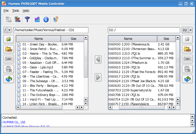Refresh the left file list
Viewport: 196px width, 134px height.
[9, 79]
